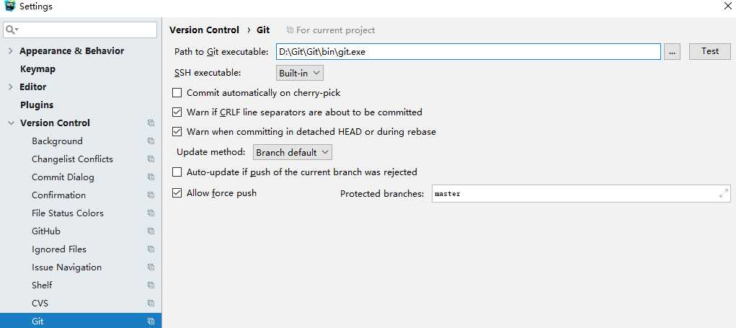
Task: Click project-level icon beside GitHub item
Action: pos(151,231)
